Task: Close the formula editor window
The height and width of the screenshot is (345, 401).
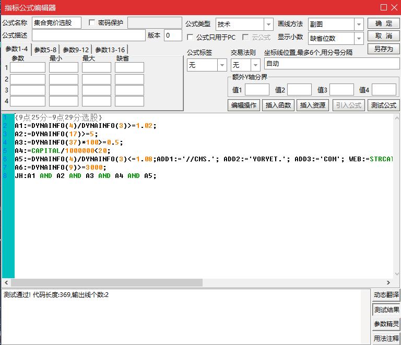Action: (394, 7)
